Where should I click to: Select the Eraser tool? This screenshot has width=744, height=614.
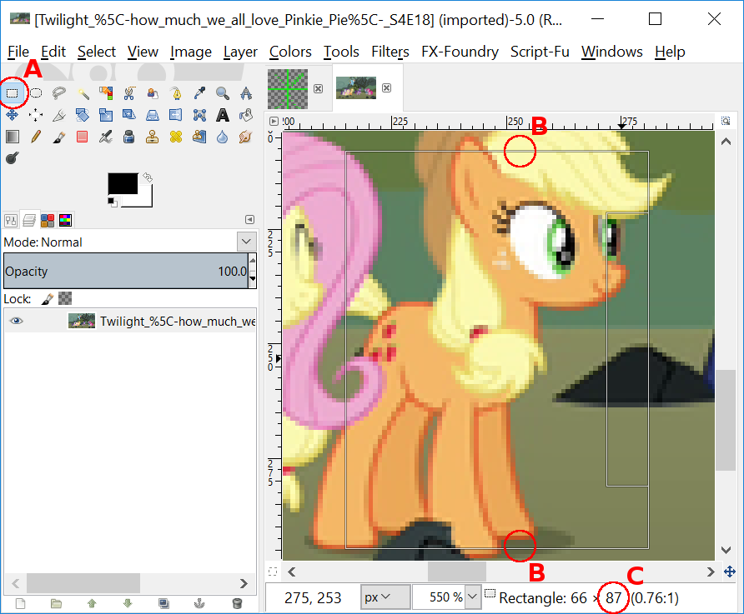(83, 137)
